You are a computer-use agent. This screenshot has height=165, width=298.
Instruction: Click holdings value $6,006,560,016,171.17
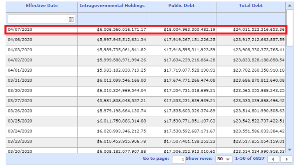[x=122, y=30]
